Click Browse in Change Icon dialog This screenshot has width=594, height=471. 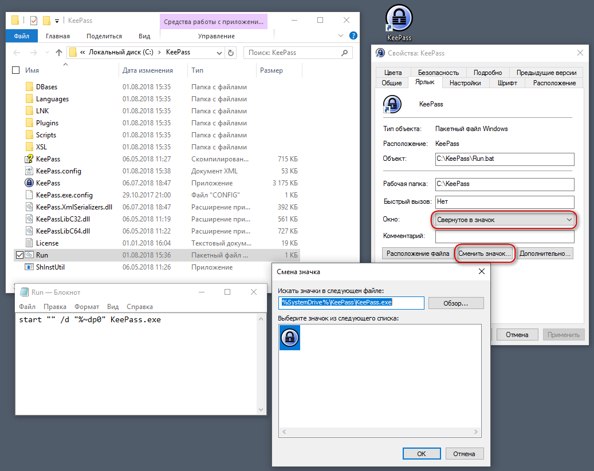click(x=456, y=303)
